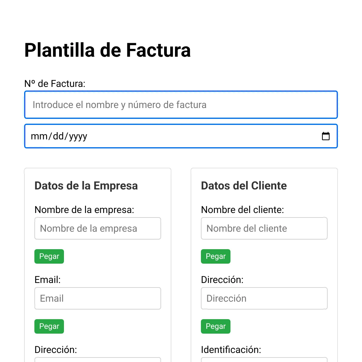Click Pegar button below the Email field
Screen dimensions: 362x362
49,326
